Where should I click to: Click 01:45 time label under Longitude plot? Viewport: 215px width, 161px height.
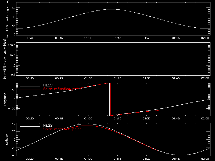coord(176,118)
